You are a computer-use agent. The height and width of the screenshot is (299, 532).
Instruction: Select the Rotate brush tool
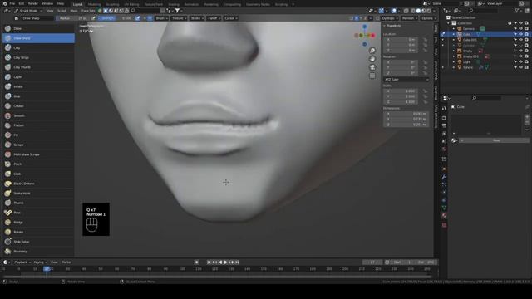pos(38,232)
